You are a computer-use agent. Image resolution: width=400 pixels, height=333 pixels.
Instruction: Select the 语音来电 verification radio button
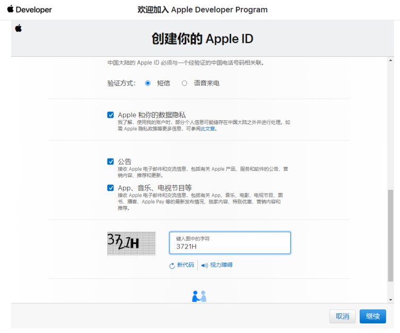(x=185, y=83)
